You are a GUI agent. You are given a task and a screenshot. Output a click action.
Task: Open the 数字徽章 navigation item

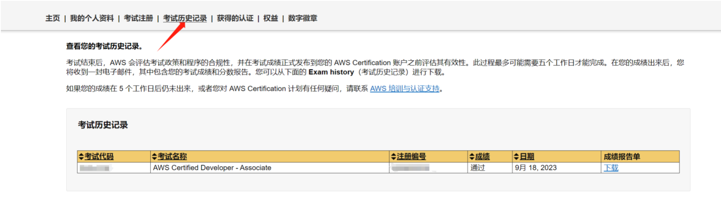[x=303, y=18]
